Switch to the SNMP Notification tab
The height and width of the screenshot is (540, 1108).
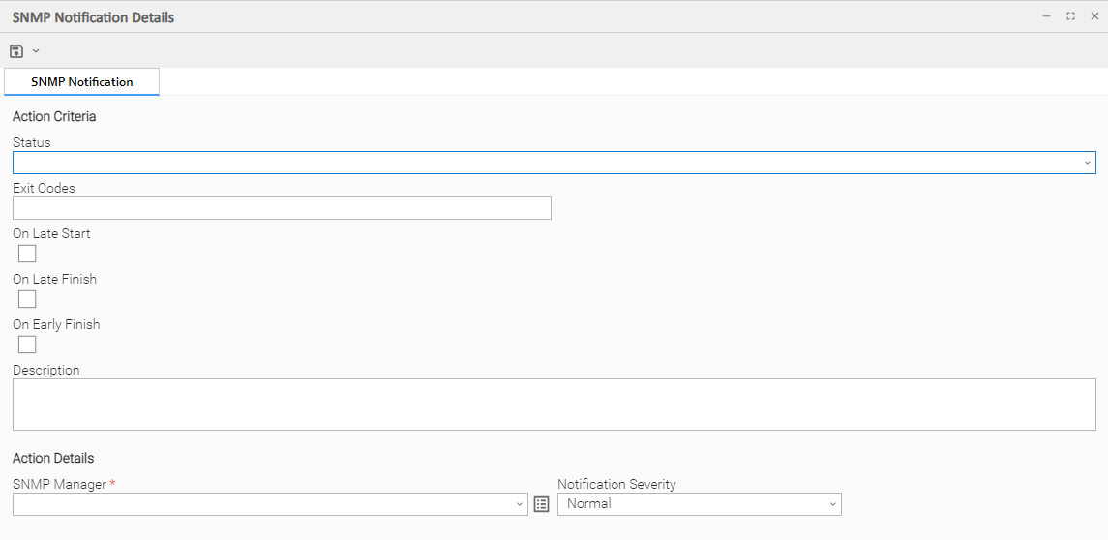(x=82, y=82)
